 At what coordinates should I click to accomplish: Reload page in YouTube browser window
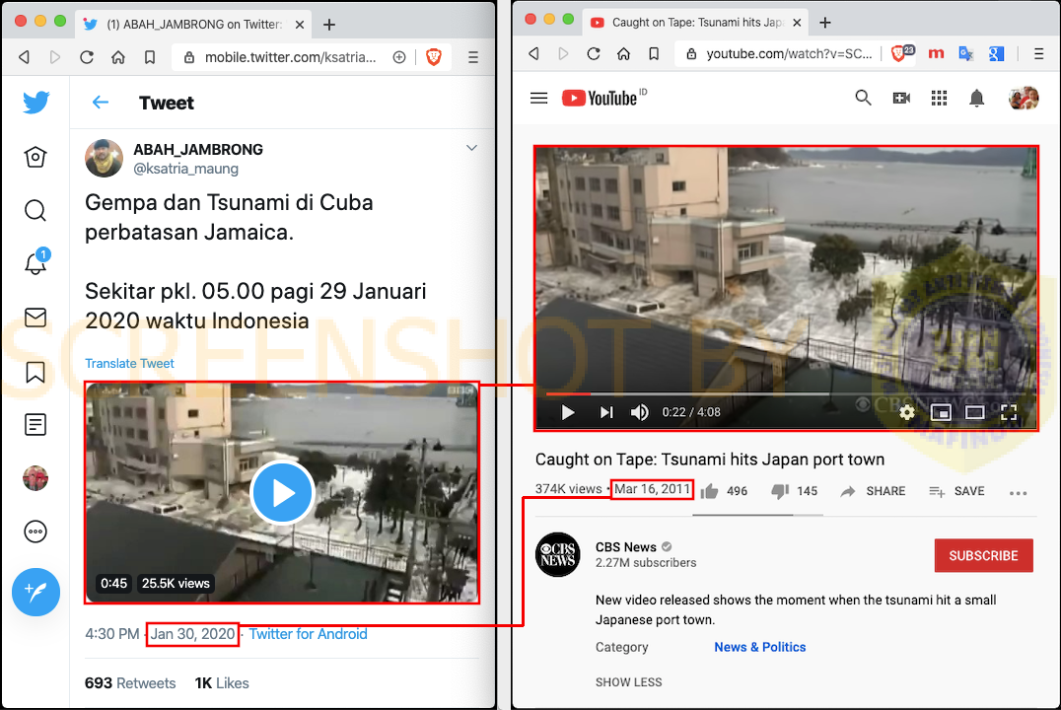pos(594,53)
